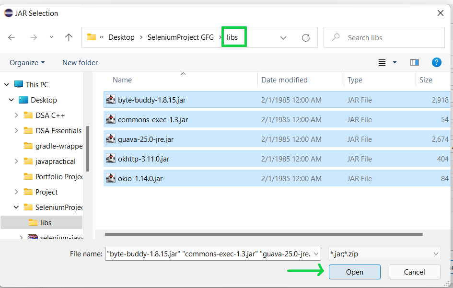
Task: Click the byte-buddy jar file icon
Action: tap(110, 100)
